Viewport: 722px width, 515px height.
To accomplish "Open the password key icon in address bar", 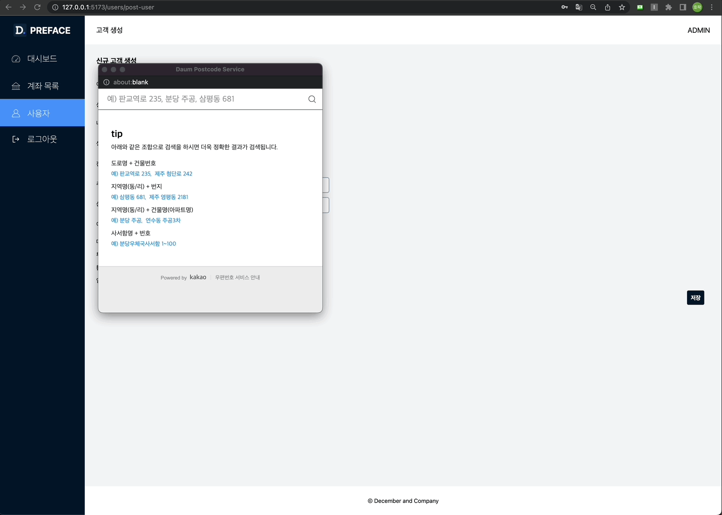I will tap(565, 7).
